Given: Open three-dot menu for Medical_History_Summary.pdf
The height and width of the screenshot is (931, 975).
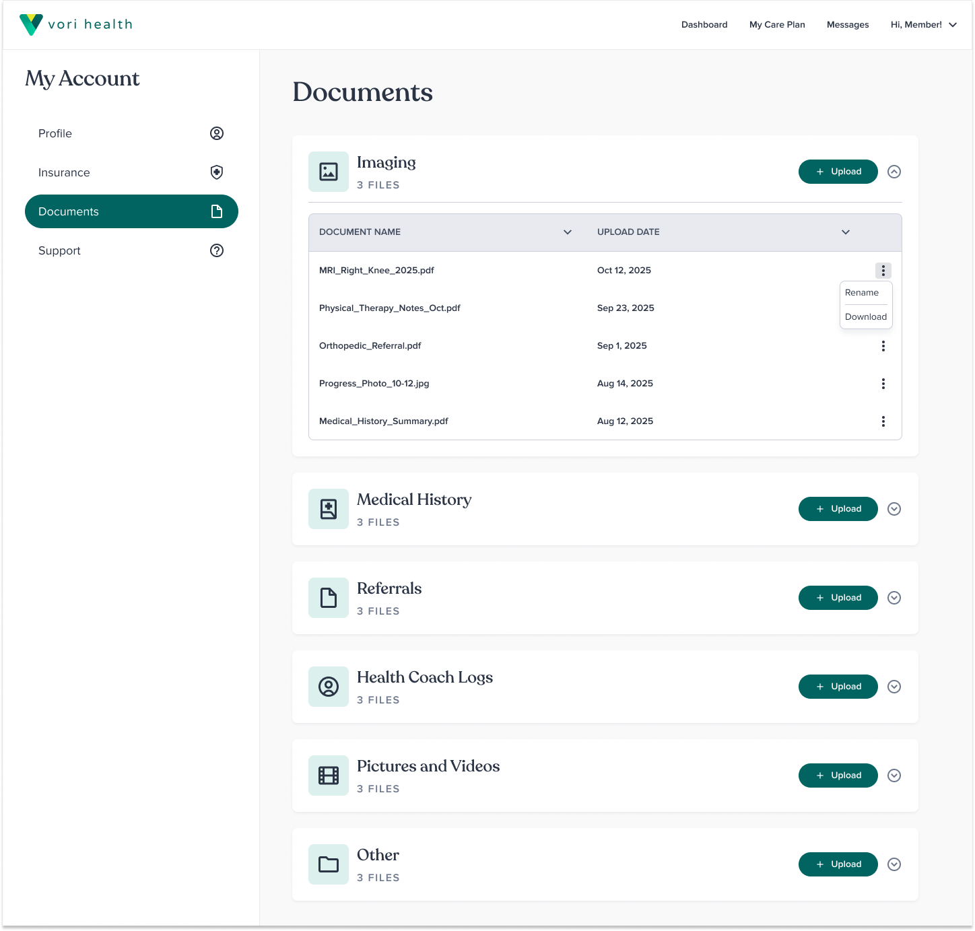Looking at the screenshot, I should [883, 421].
